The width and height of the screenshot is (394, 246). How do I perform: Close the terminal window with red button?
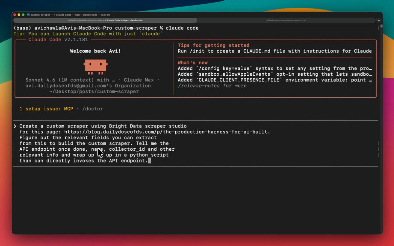click(x=14, y=15)
